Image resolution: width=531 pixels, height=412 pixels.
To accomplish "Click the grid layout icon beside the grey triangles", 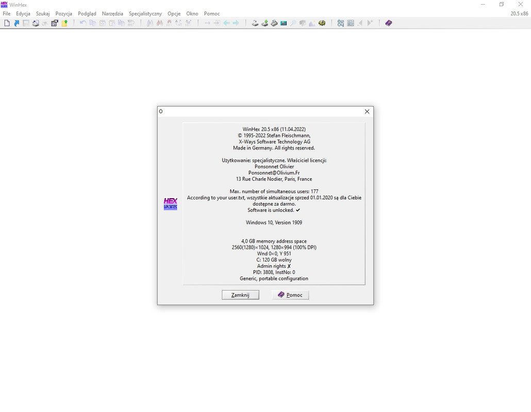I will 351,23.
